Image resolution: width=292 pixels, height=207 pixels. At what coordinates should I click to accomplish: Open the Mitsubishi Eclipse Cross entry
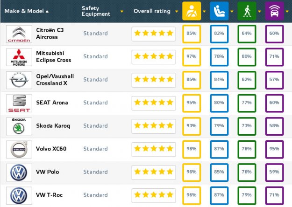click(x=54, y=56)
